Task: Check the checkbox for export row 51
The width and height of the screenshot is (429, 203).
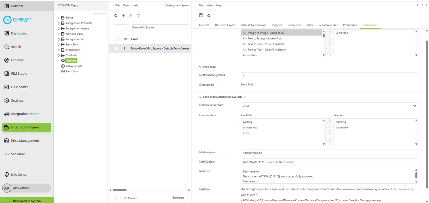Action: point(117,48)
